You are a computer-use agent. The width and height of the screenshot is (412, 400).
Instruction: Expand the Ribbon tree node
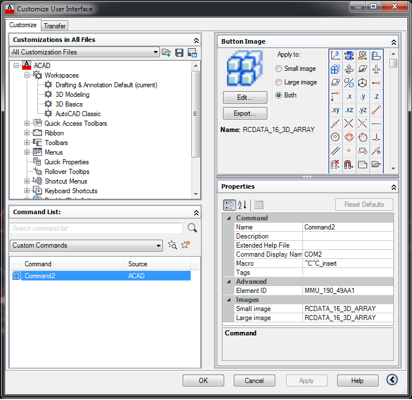point(27,133)
